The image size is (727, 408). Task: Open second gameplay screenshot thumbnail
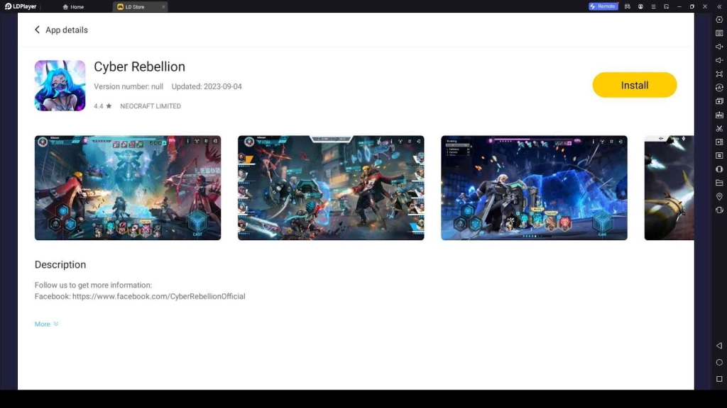[x=331, y=188]
